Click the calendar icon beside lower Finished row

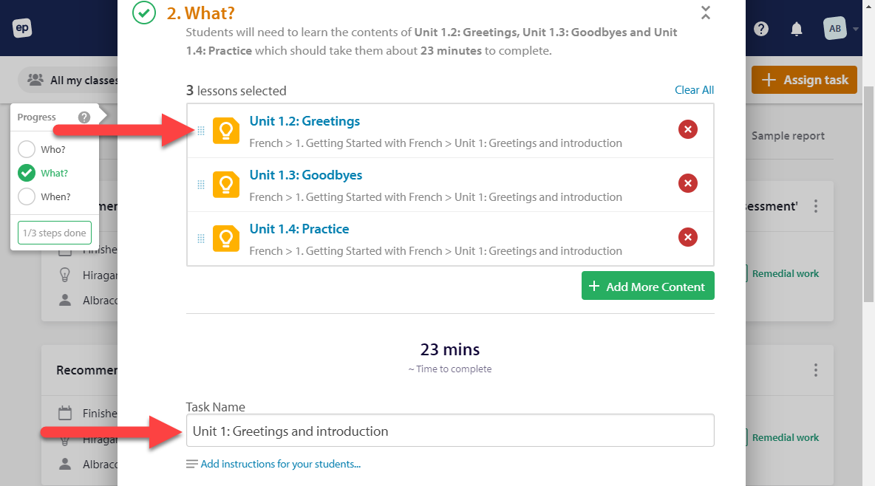click(x=65, y=414)
